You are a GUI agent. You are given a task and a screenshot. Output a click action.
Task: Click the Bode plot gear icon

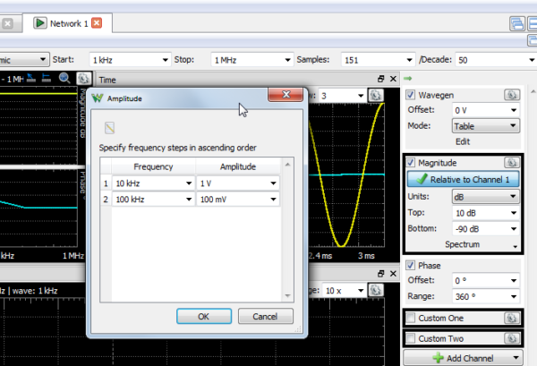point(83,79)
